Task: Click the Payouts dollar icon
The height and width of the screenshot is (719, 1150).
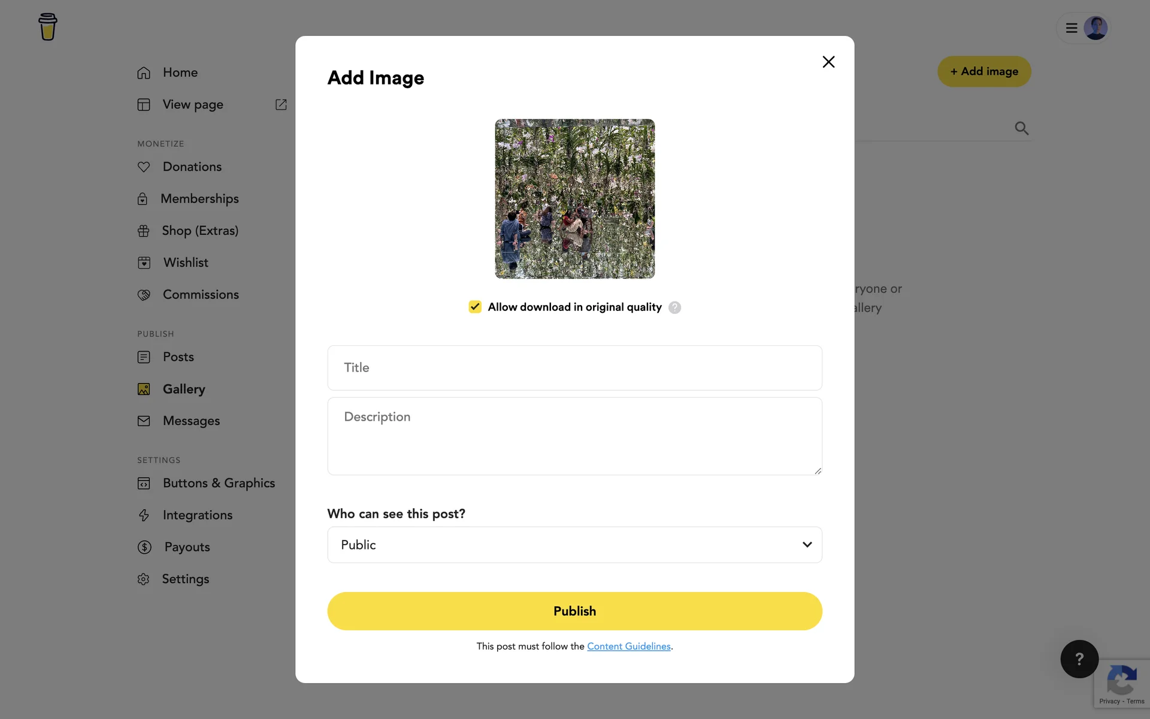Action: point(144,547)
